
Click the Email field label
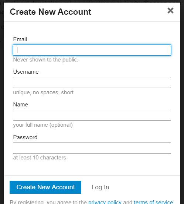[x=20, y=39]
